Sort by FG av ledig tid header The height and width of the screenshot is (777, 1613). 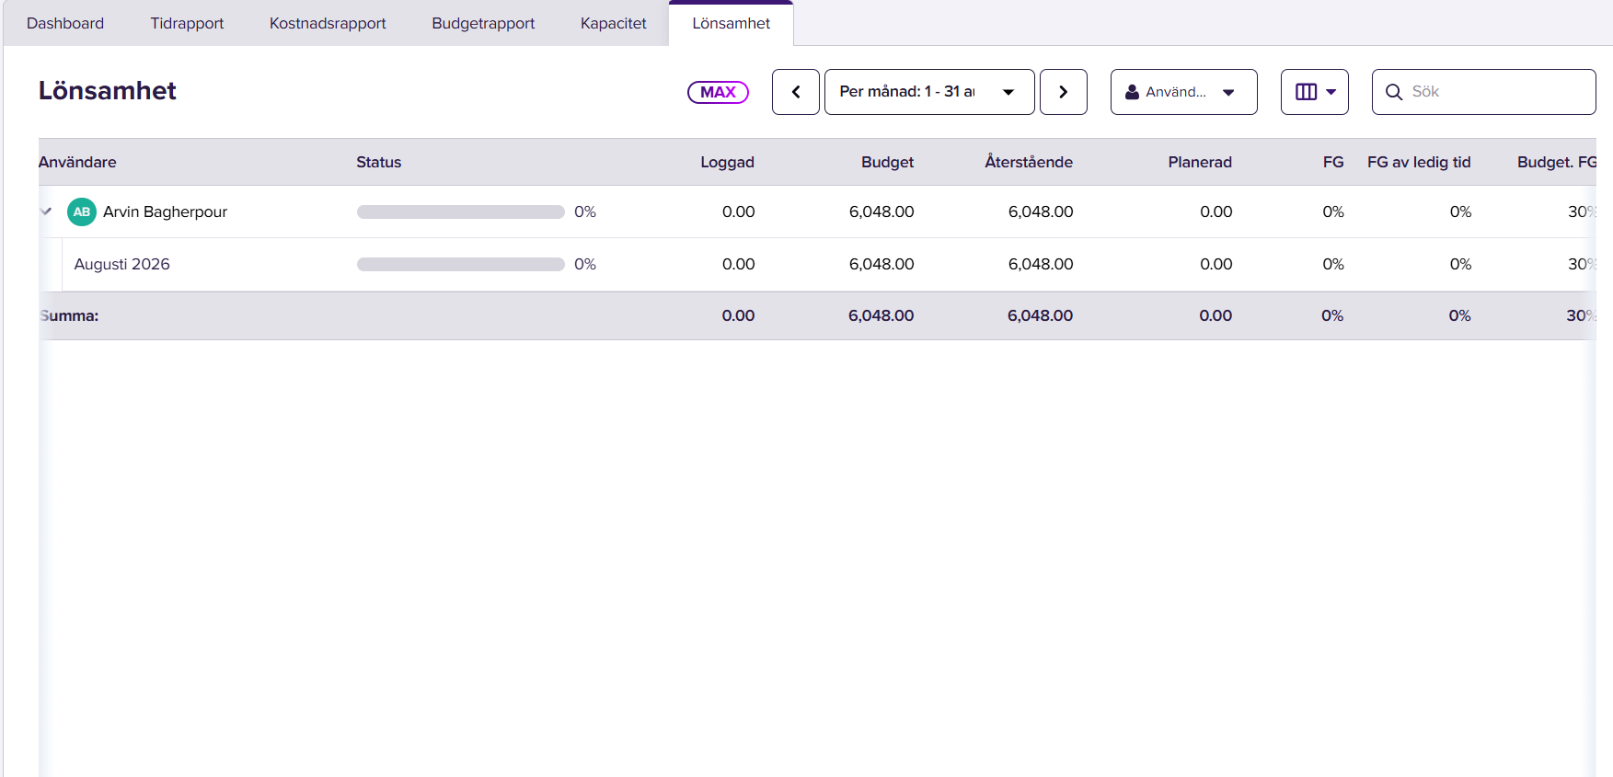(1419, 162)
